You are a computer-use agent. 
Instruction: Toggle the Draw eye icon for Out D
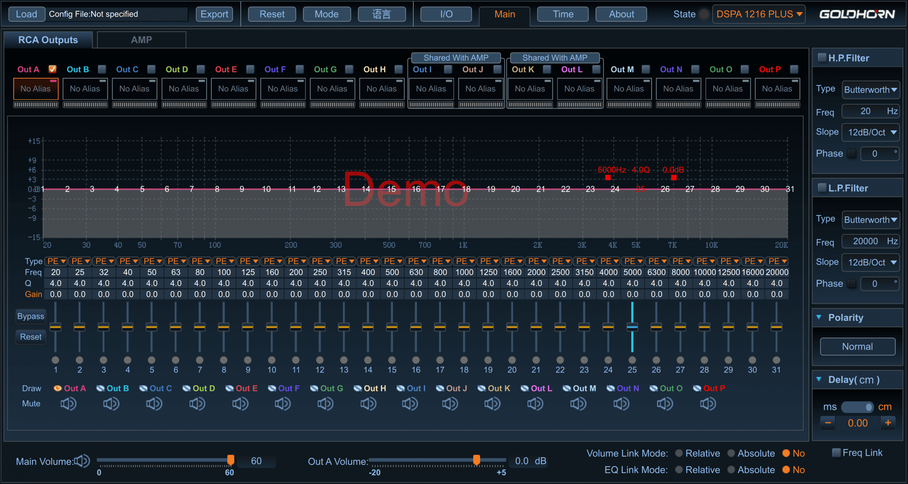click(x=187, y=388)
